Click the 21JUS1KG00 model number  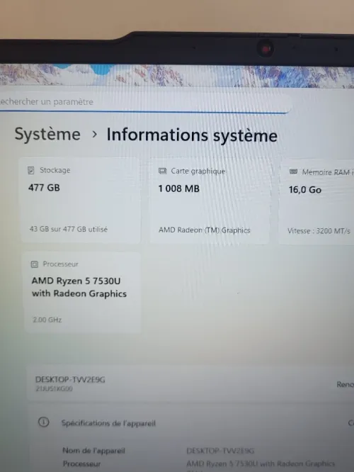pos(54,388)
